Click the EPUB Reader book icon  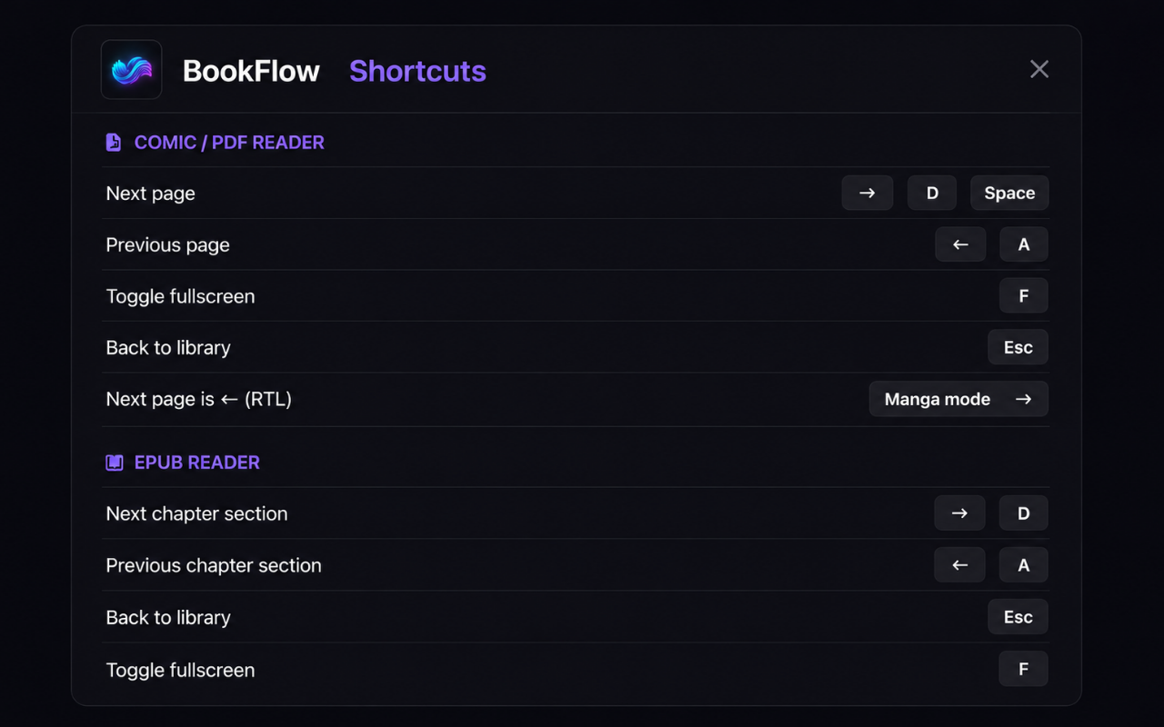(114, 463)
